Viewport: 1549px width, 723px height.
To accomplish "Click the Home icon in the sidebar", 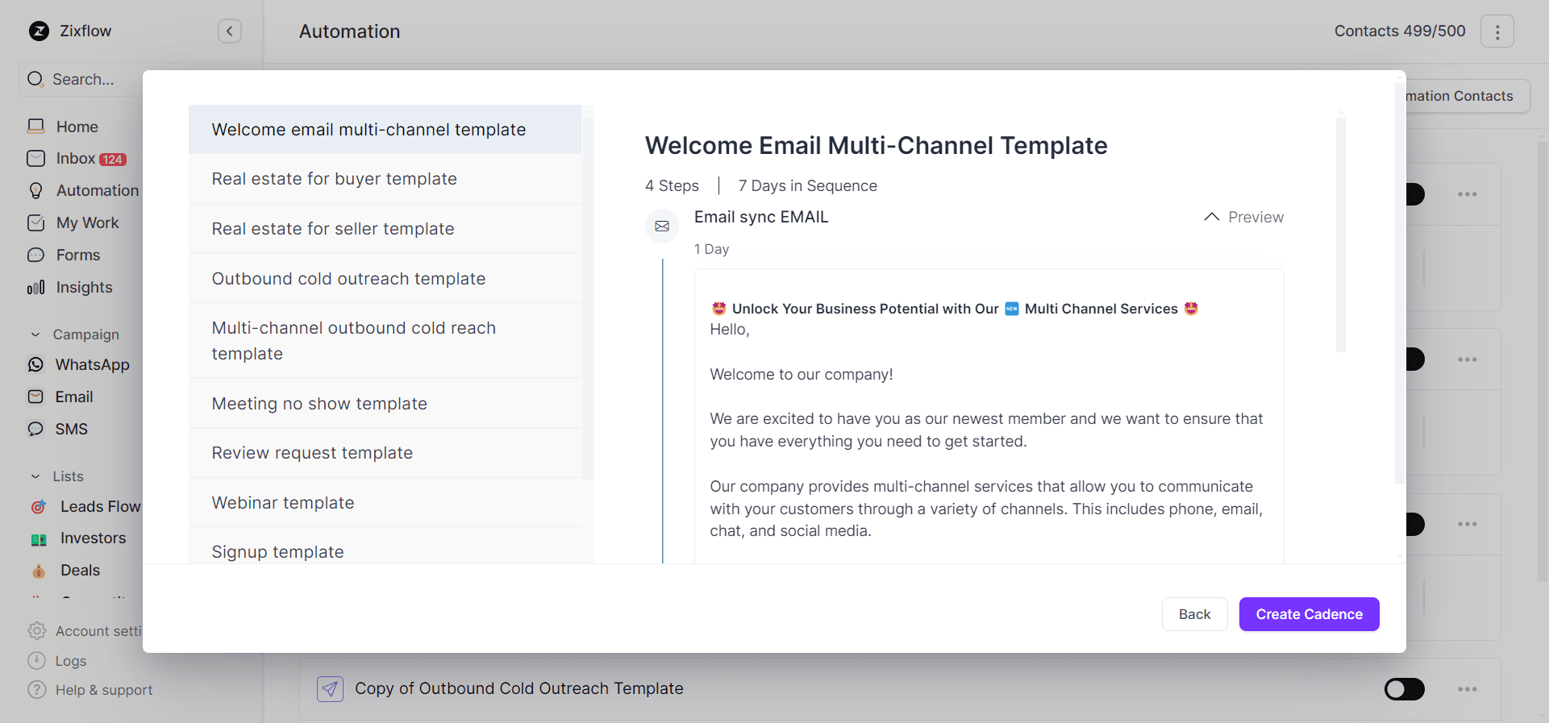I will [36, 127].
